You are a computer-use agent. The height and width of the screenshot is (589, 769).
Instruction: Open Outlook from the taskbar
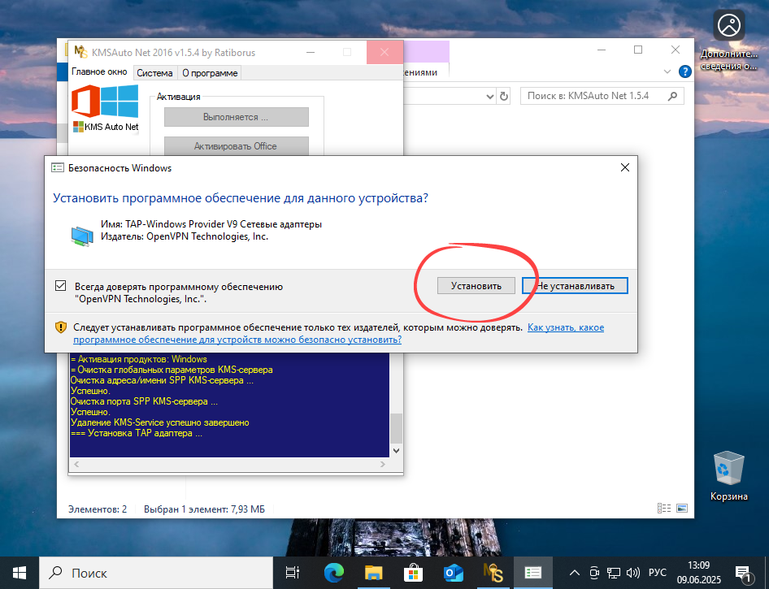[453, 573]
